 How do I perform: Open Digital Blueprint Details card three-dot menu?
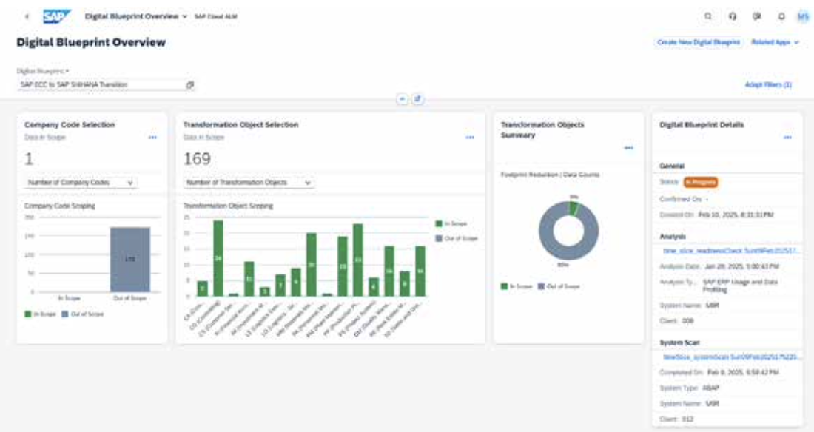(x=787, y=138)
